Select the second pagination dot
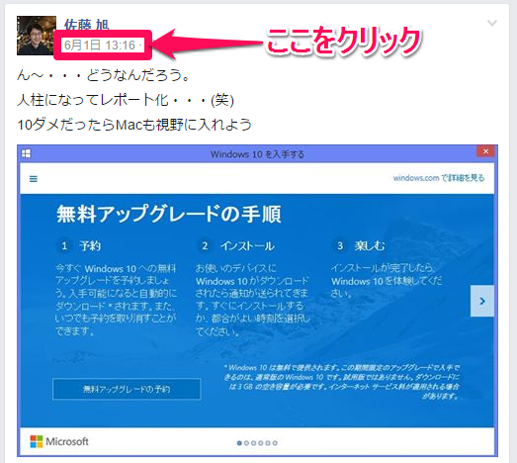This screenshot has height=463, width=517. click(246, 443)
